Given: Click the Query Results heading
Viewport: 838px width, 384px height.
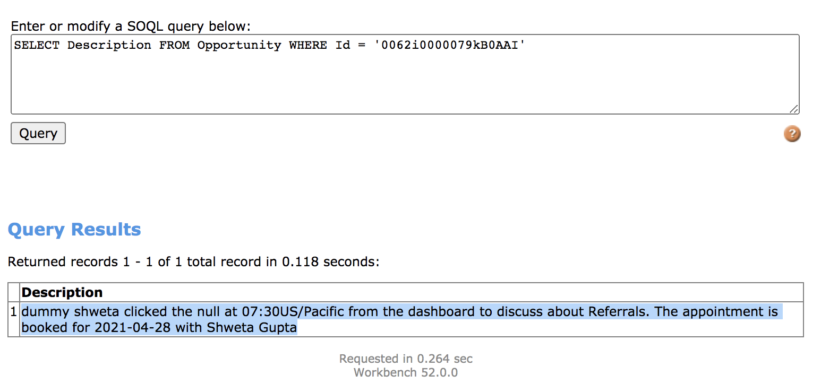Looking at the screenshot, I should click(74, 229).
